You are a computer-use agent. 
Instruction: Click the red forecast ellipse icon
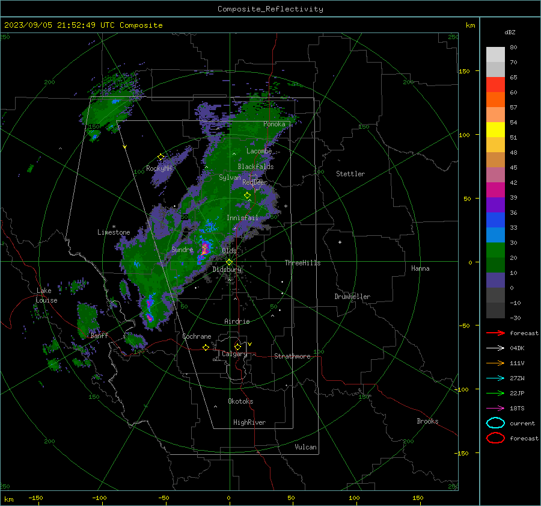coord(495,438)
